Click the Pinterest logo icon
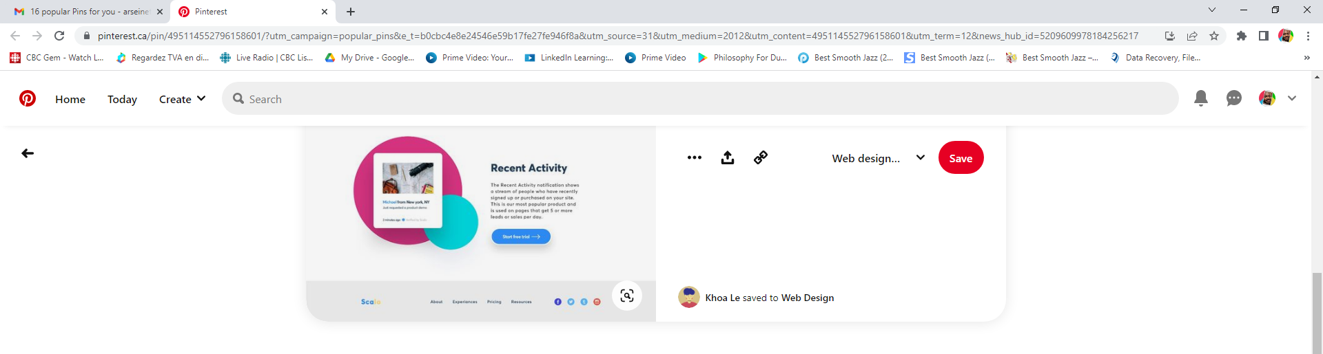 click(x=28, y=99)
